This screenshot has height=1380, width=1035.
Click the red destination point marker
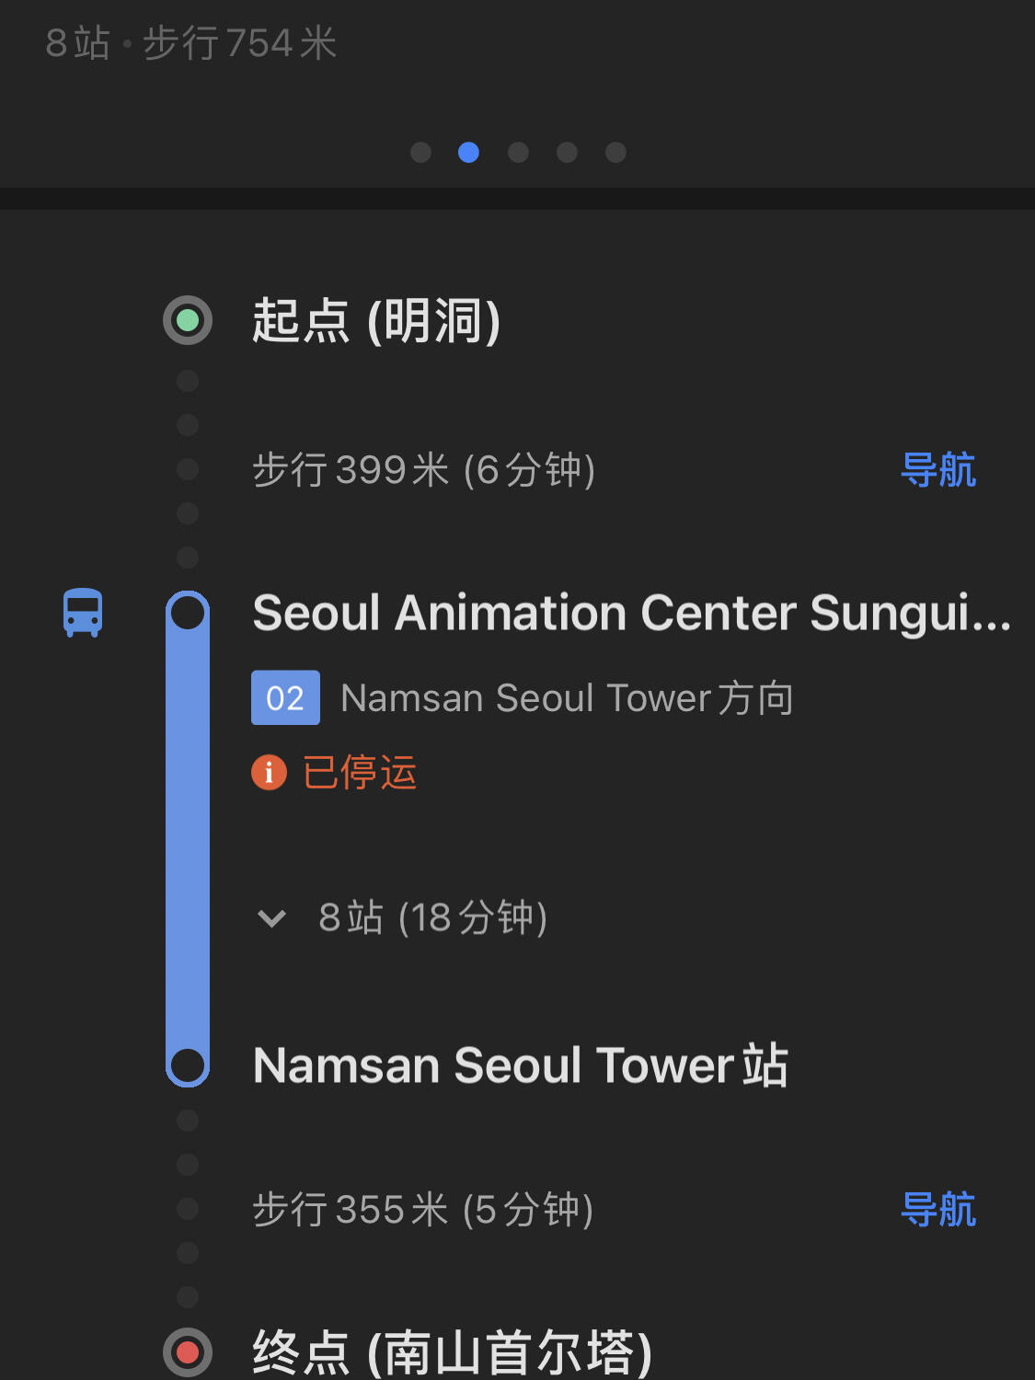click(x=188, y=1352)
